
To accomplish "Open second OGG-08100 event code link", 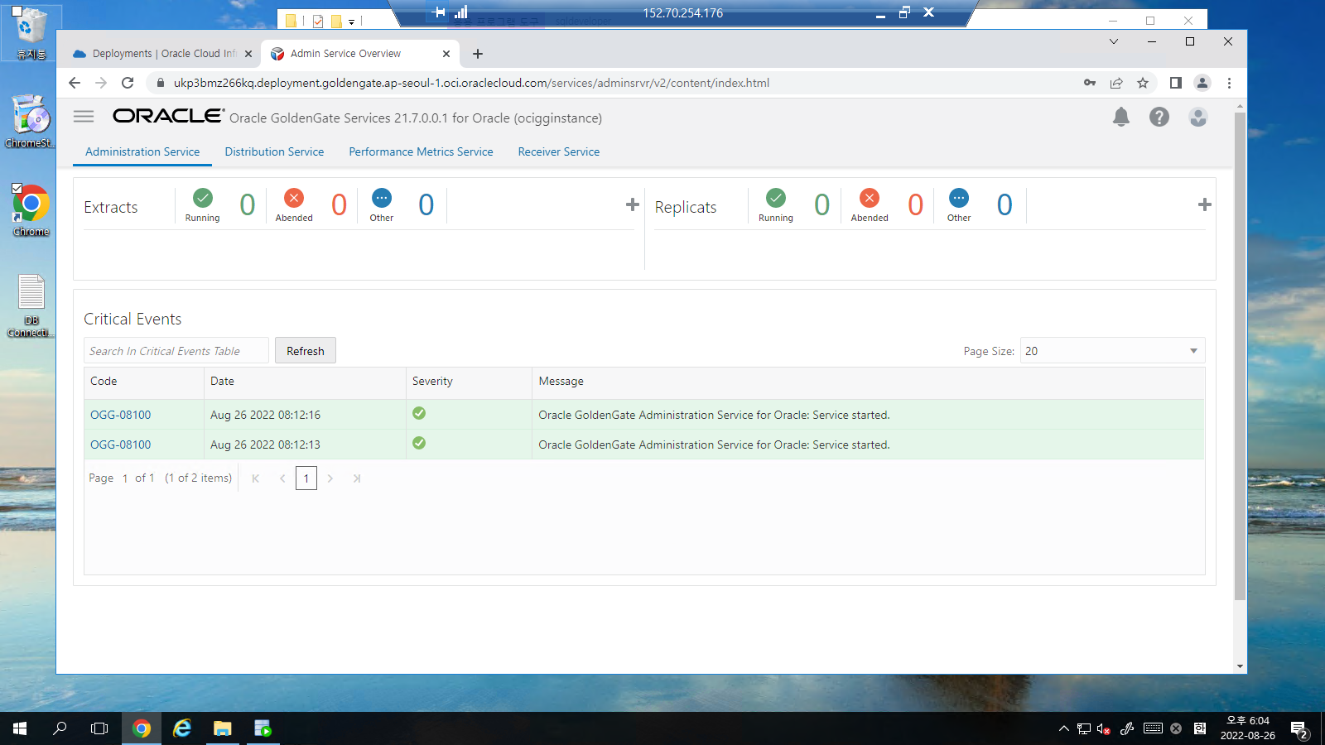I will (x=121, y=445).
